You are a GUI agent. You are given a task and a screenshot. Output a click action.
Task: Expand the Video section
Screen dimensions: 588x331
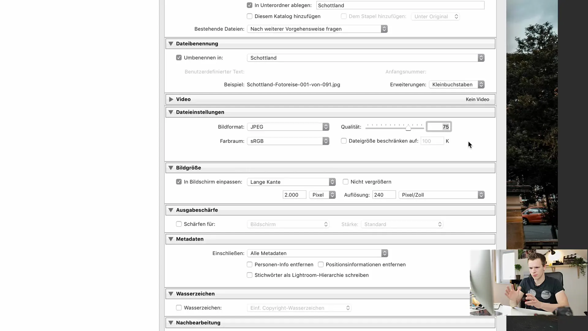pos(171,99)
